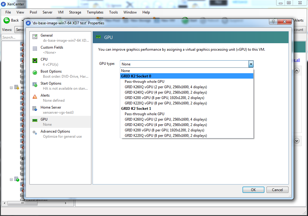Open the CPU settings page icon
Viewport: 308px width, 216px height.
coord(35,60)
